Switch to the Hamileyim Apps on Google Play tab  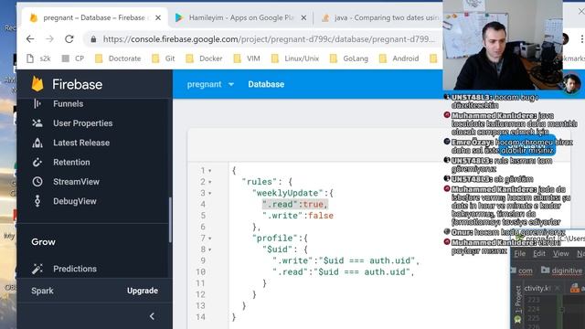coord(241,17)
